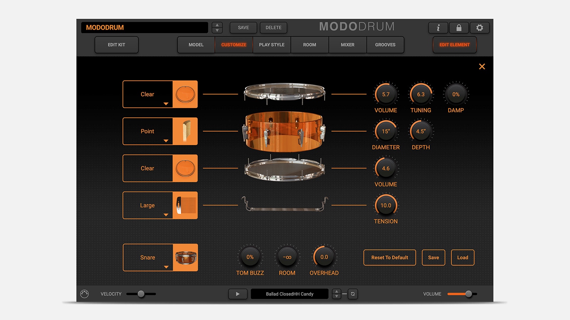Click the DEPTH knob showing 4.5"
Viewport: 570px width, 320px height.
(x=421, y=131)
